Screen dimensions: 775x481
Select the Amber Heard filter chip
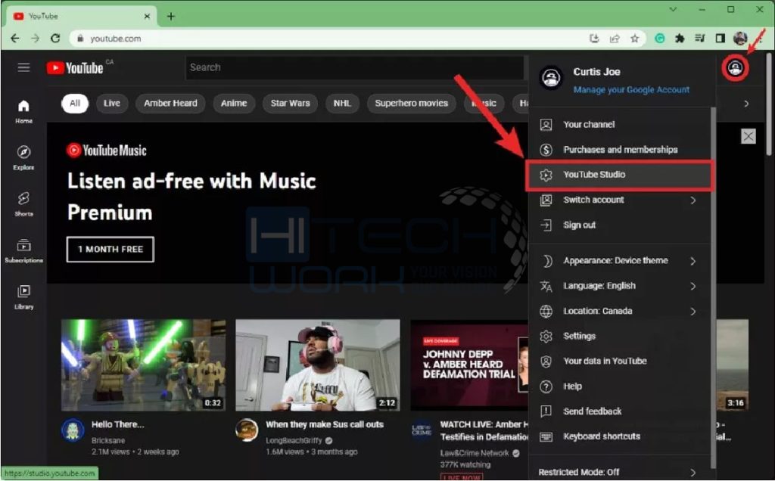(170, 103)
